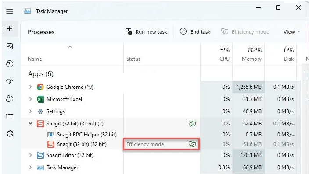Click the Snagit (32 bit) (2) group icon
This screenshot has width=309, height=174.
click(x=40, y=124)
